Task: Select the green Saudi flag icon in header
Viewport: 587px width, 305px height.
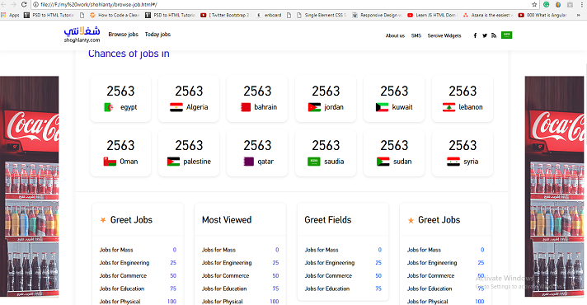Action: click(506, 35)
